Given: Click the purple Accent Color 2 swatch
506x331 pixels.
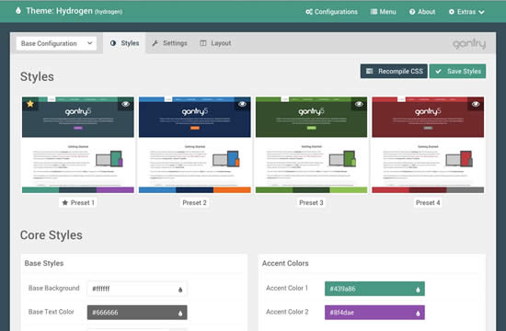Looking at the screenshot, I should click(x=374, y=313).
